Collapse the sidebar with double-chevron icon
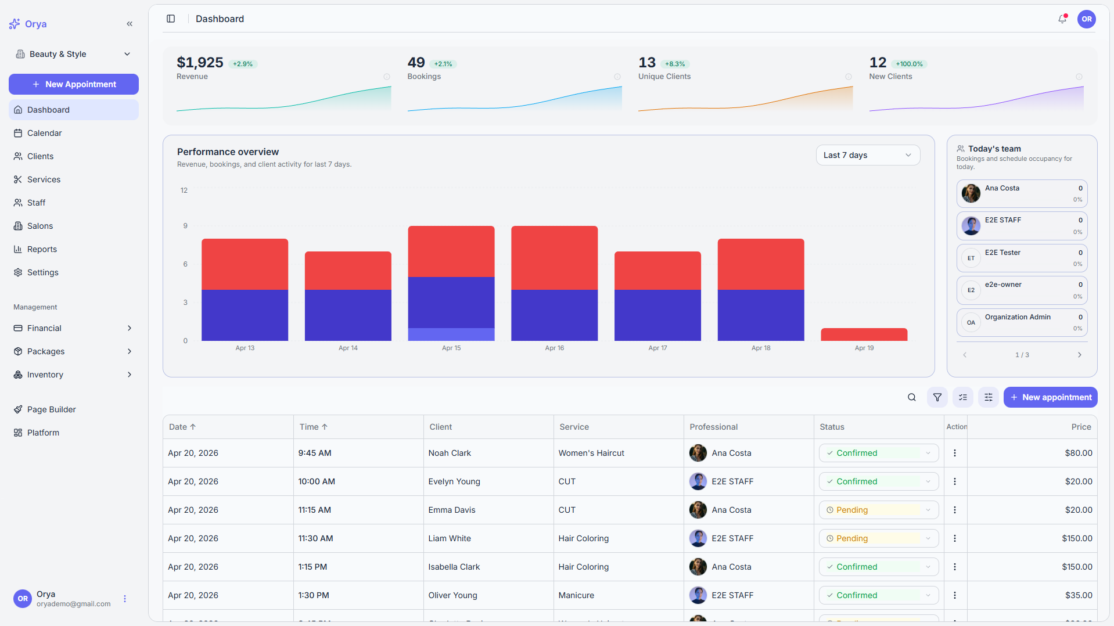Viewport: 1114px width, 626px height. 130,24
